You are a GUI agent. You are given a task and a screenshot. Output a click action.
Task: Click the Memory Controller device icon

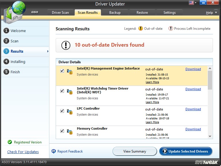70,131
